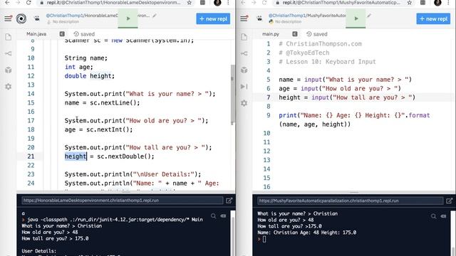Open Settings gear in Python repl sidebar
This screenshot has height=256, width=456.
(244, 103)
